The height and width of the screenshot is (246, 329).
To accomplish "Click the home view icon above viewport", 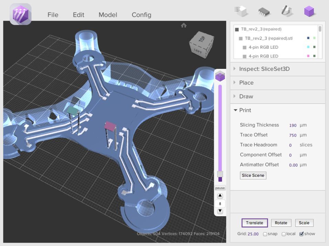I will pyautogui.click(x=184, y=25).
